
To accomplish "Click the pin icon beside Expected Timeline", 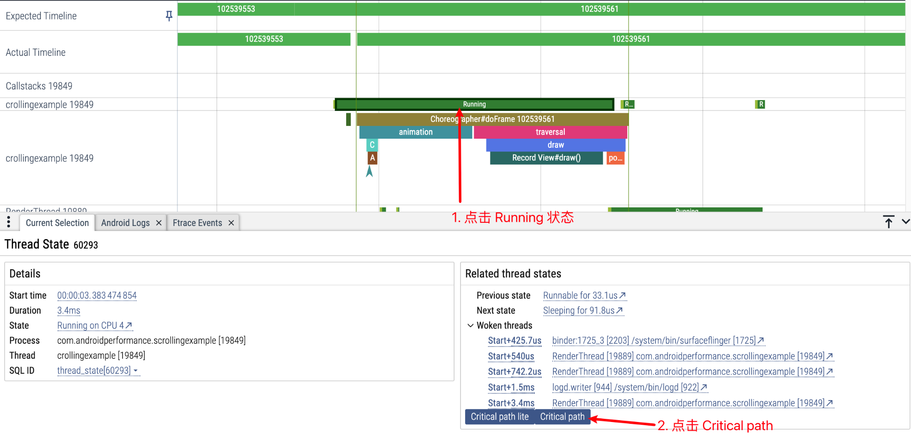I will [x=169, y=16].
